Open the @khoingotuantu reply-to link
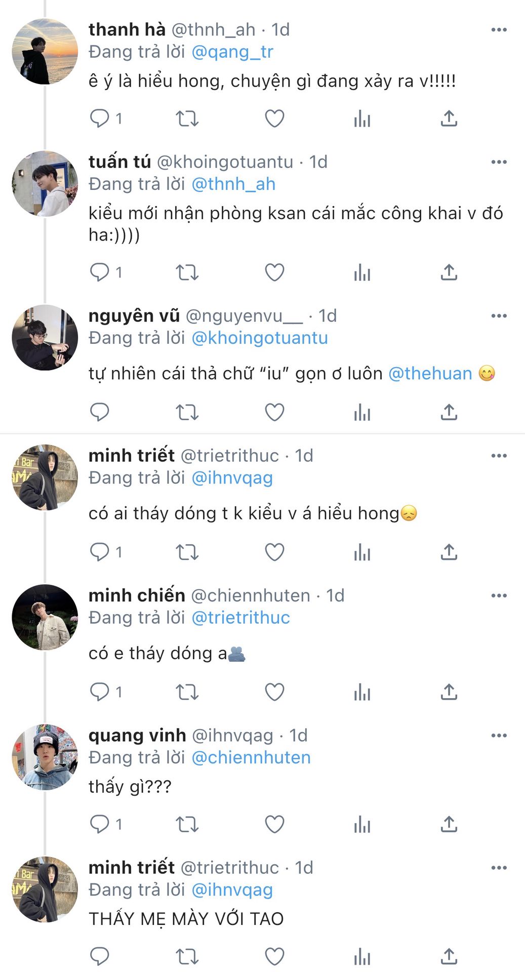The width and height of the screenshot is (525, 972). (x=260, y=338)
